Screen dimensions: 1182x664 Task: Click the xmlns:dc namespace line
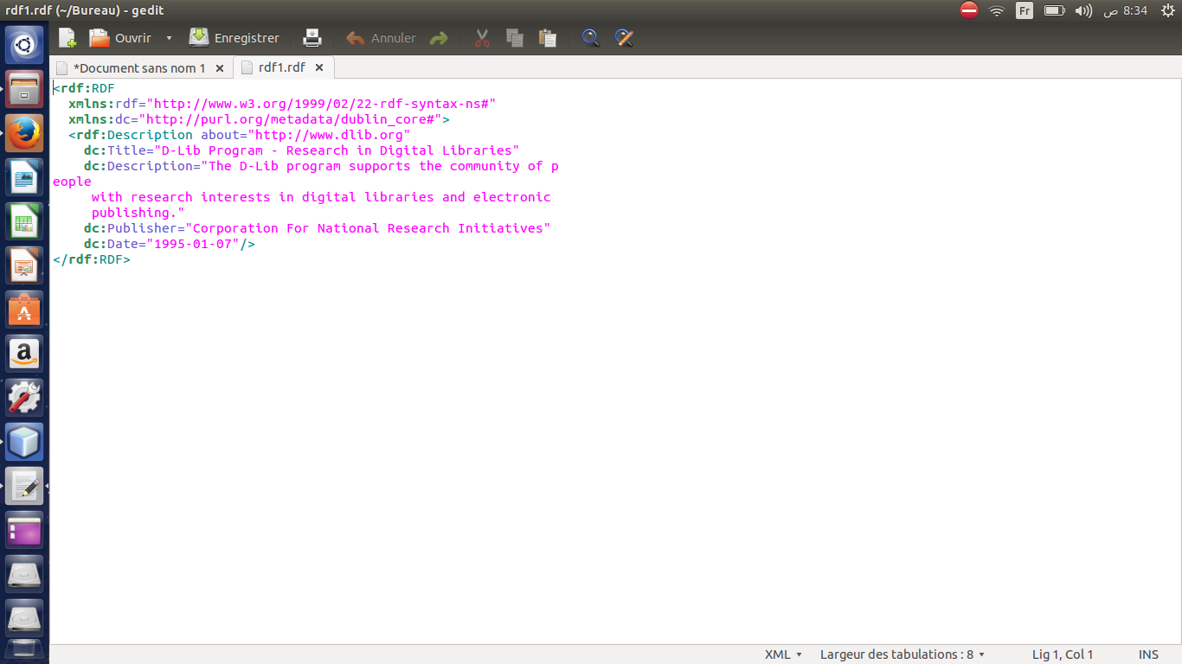259,119
